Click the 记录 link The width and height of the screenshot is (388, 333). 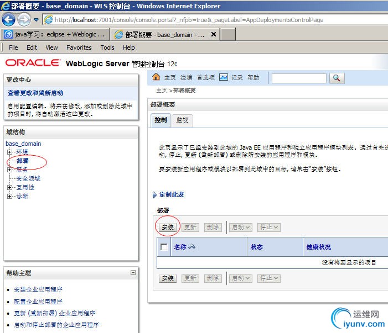pos(237,77)
